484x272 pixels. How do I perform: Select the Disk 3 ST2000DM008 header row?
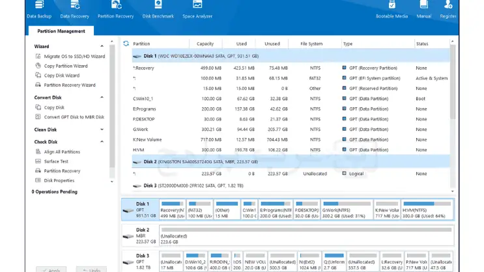291,185
